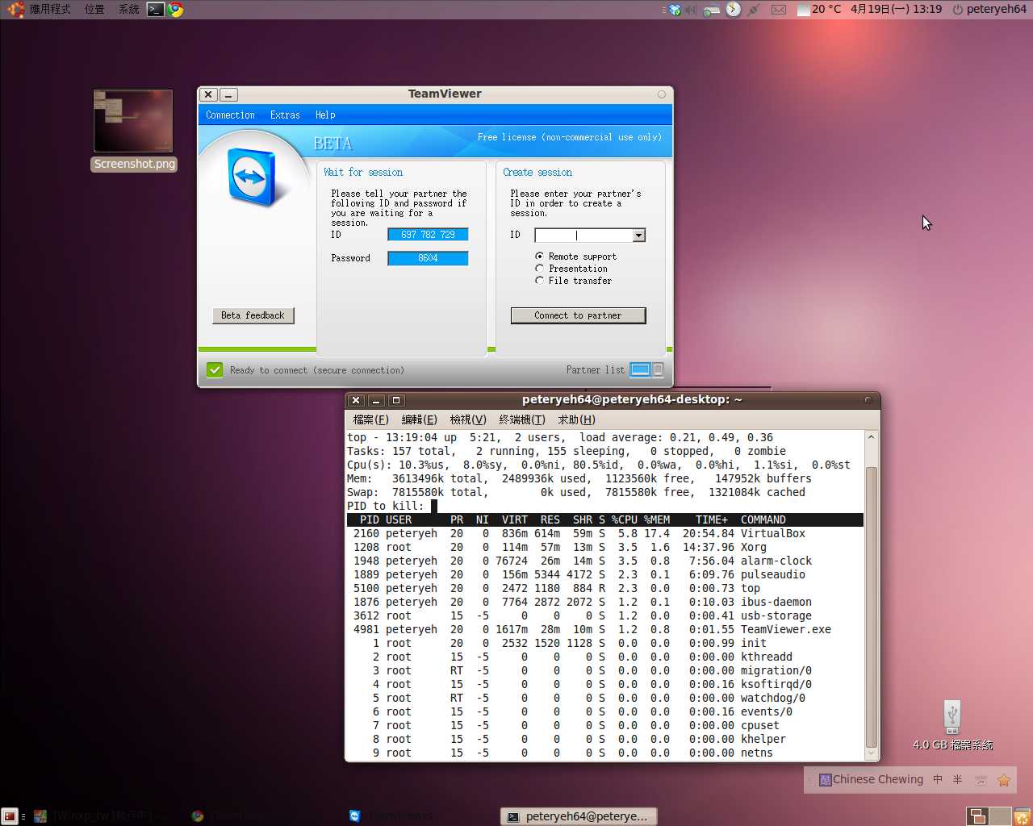Click the terminal scrollbar up arrow

tap(872, 436)
